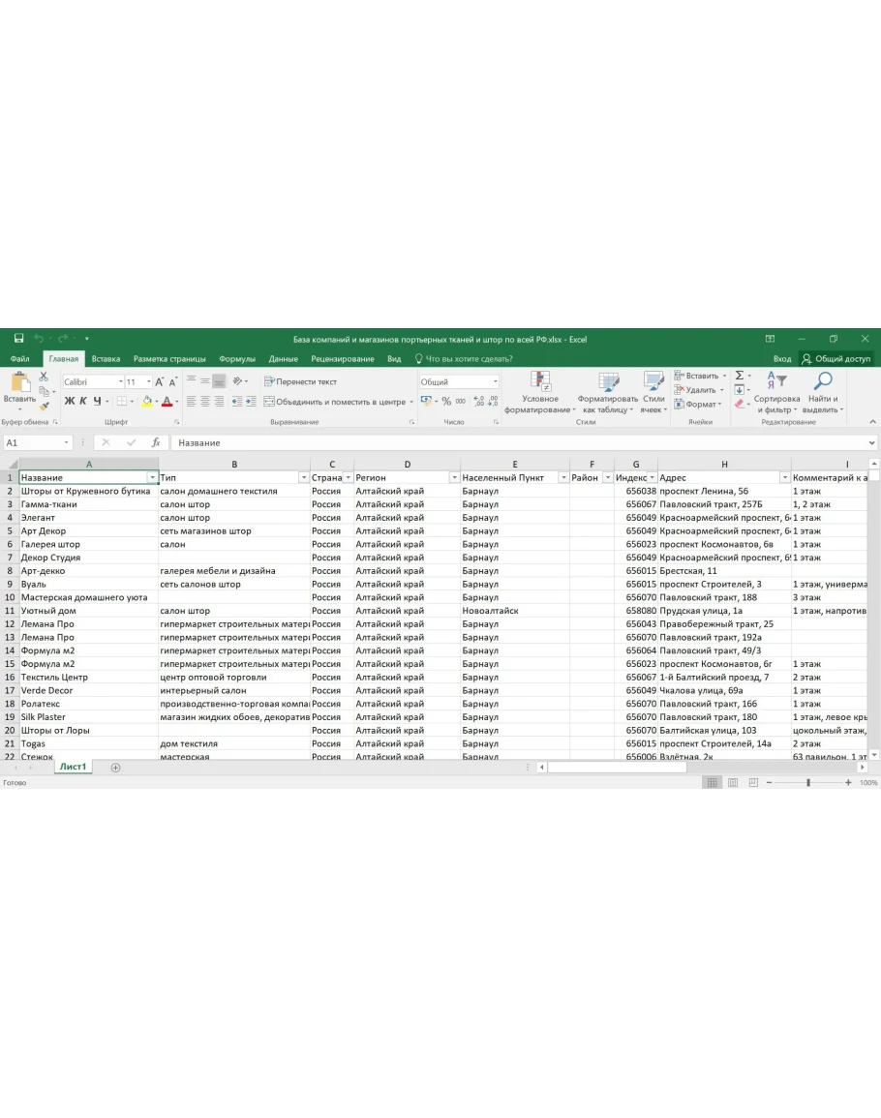881x1118 pixels.
Task: Toggle bold (Ж) formatting
Action: click(69, 402)
